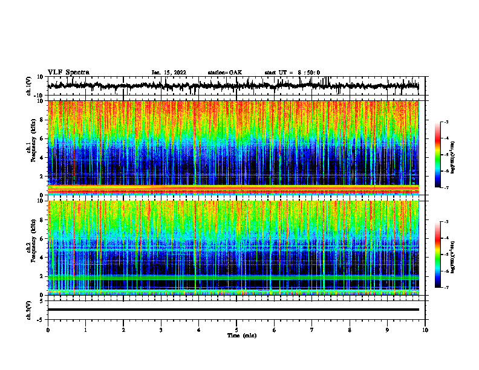Viewport: 479px width, 370px height.
Task: Click the "8" tick on the time axis
Action: pos(350,330)
